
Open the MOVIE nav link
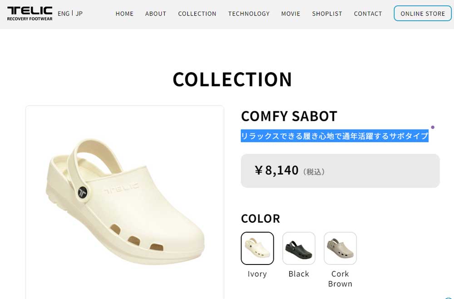coord(291,14)
